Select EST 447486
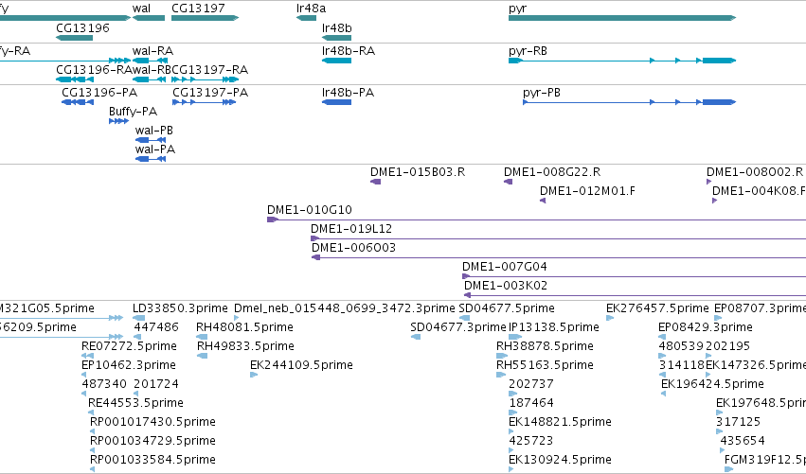Viewport: 806px width, 474px height. point(137,337)
